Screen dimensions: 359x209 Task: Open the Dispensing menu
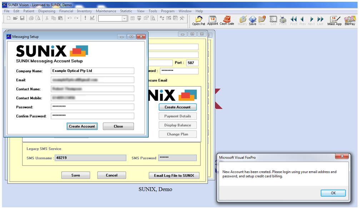[47, 11]
